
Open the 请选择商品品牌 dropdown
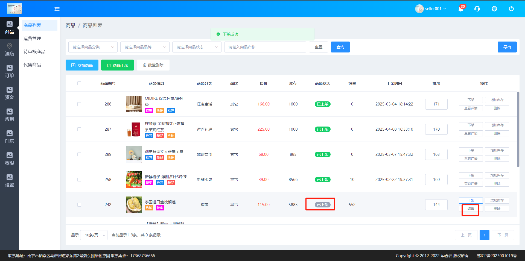coord(145,47)
